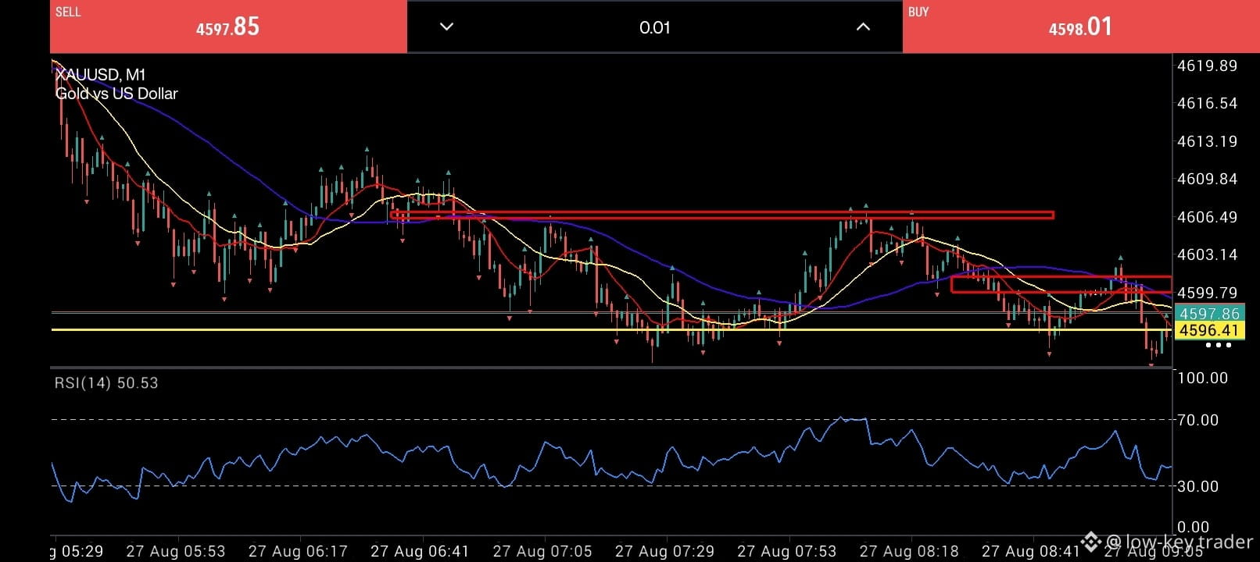
Task: Click the 27 Aug 06:17 time label
Action: [x=298, y=551]
